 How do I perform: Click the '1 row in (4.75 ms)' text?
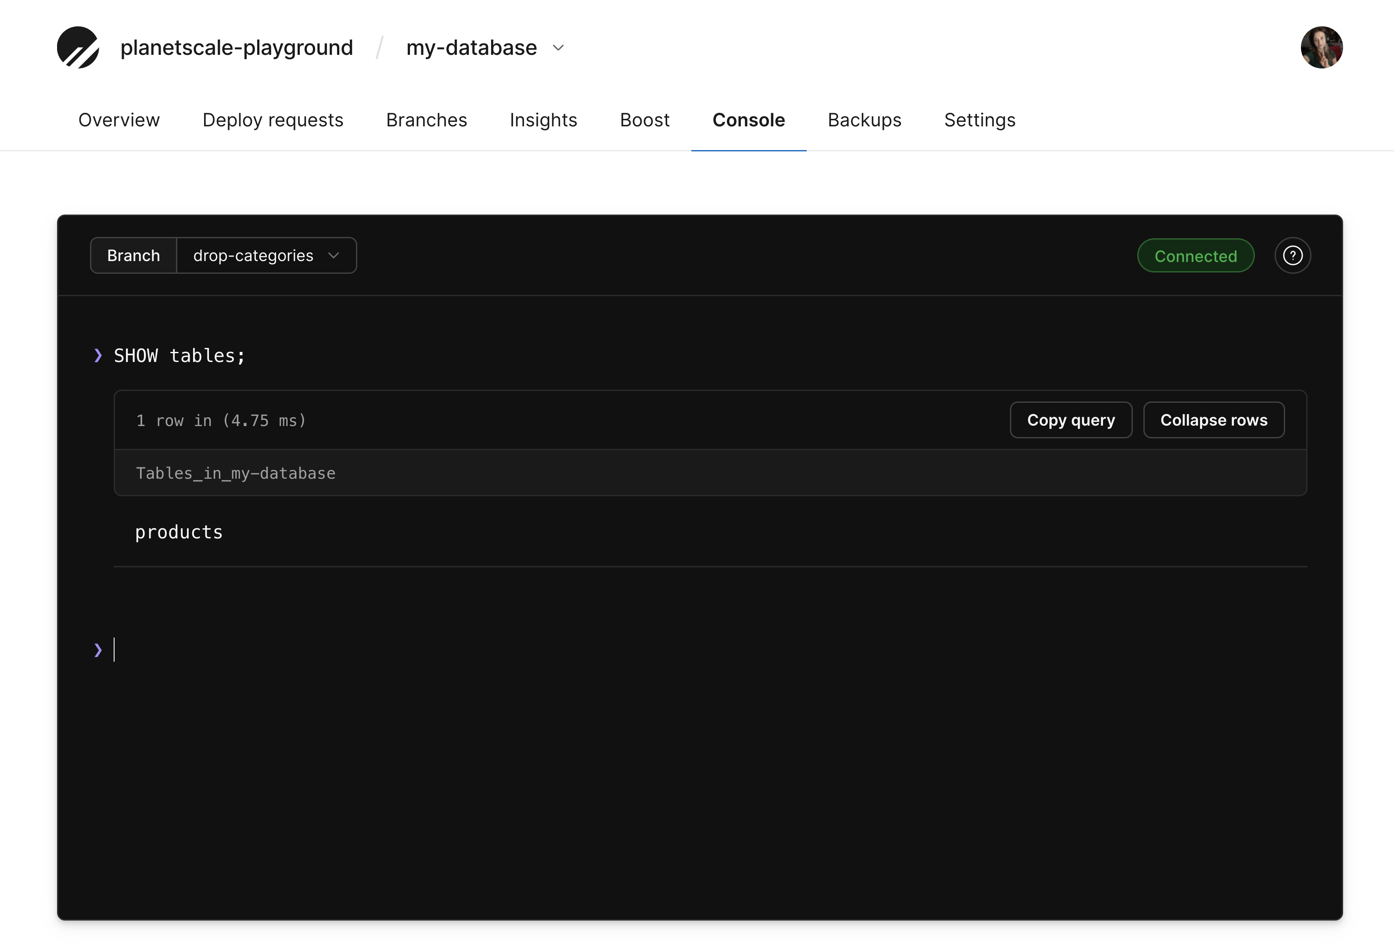tap(221, 421)
